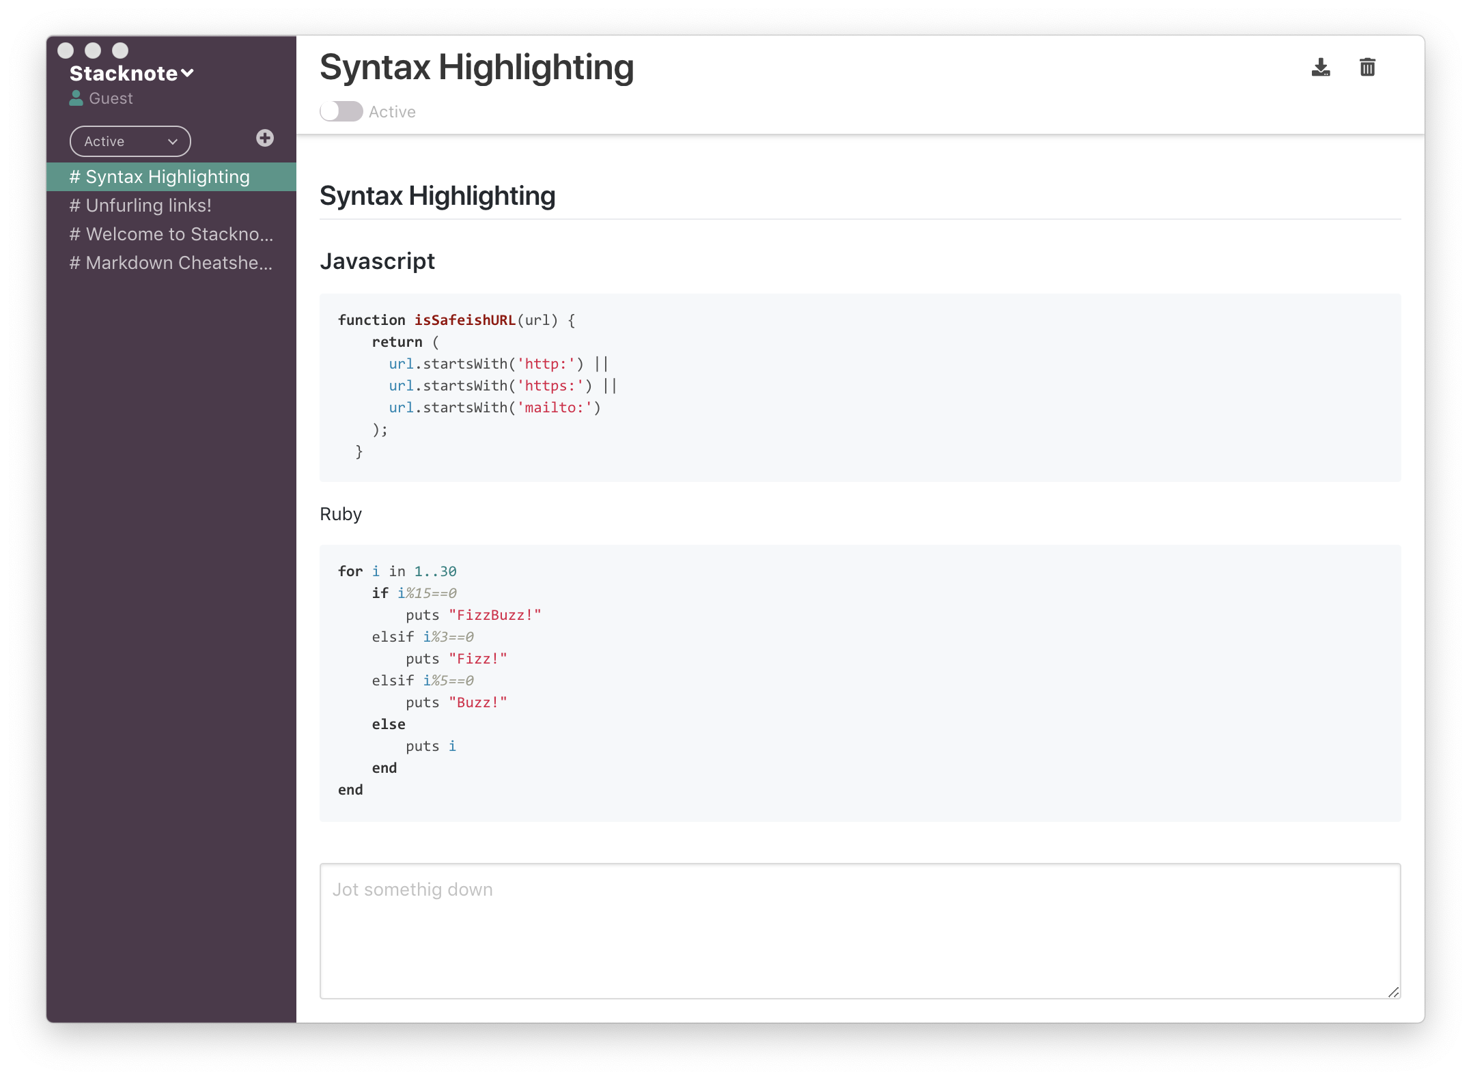Viewport: 1471px width, 1080px height.
Task: Click the middle minimize window button
Action: [x=93, y=51]
